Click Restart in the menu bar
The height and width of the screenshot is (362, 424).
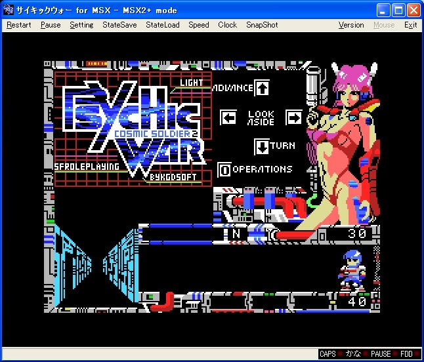(19, 25)
